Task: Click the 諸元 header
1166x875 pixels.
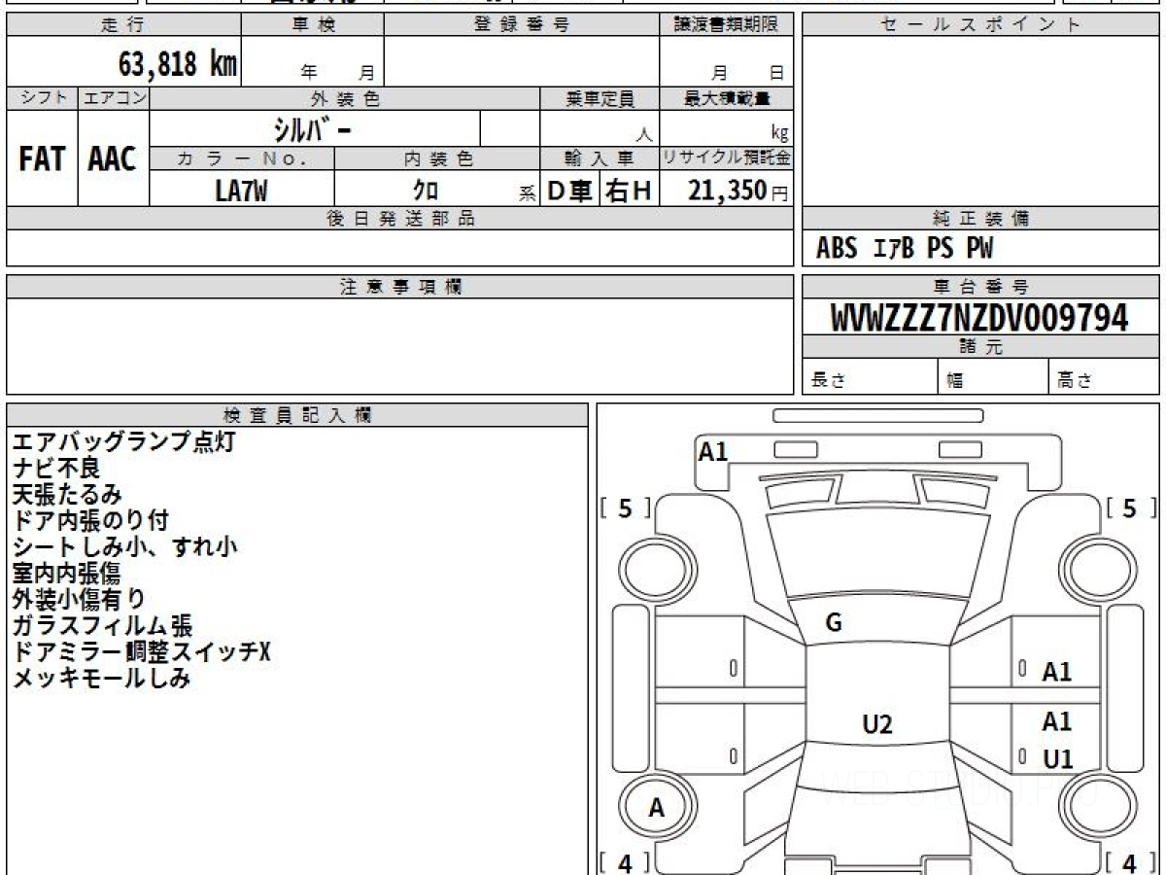Action: coord(980,347)
